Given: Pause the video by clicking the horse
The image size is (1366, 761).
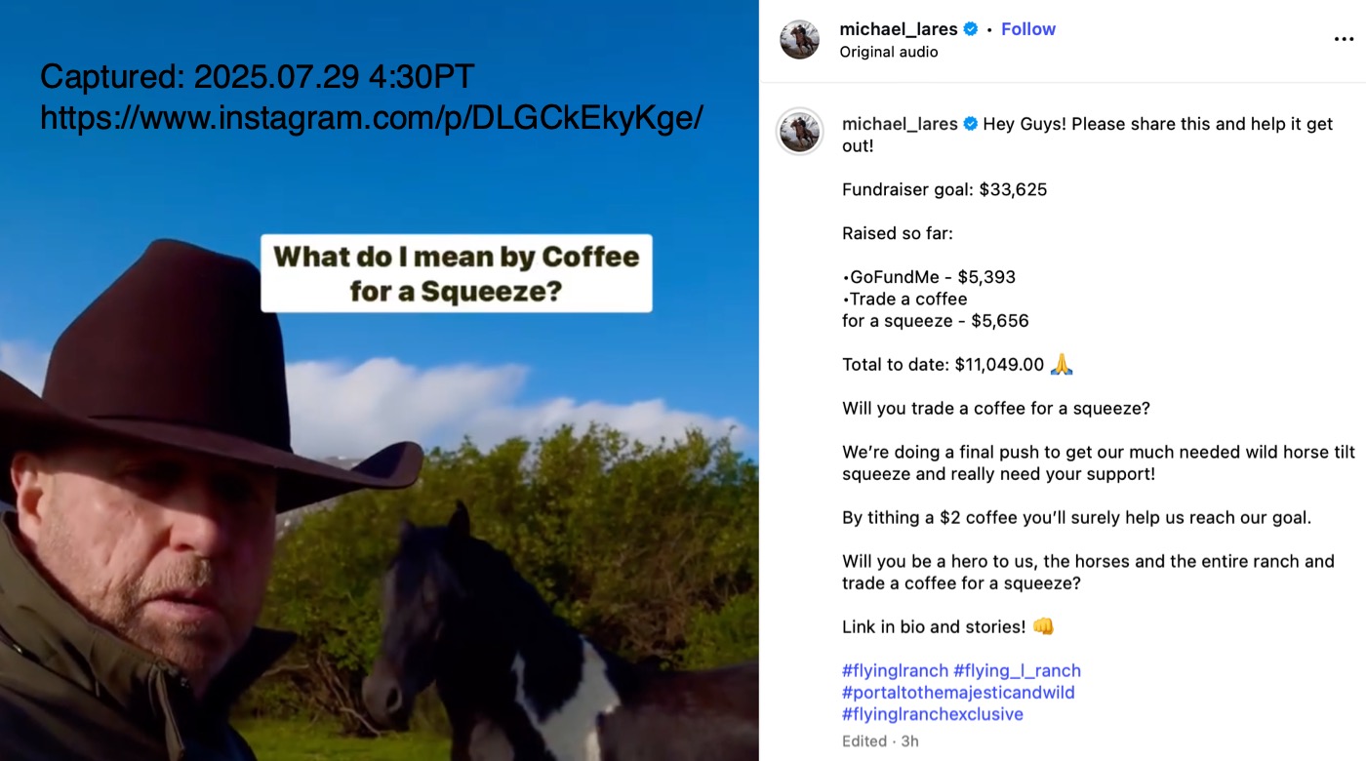Looking at the screenshot, I should pos(546,644).
